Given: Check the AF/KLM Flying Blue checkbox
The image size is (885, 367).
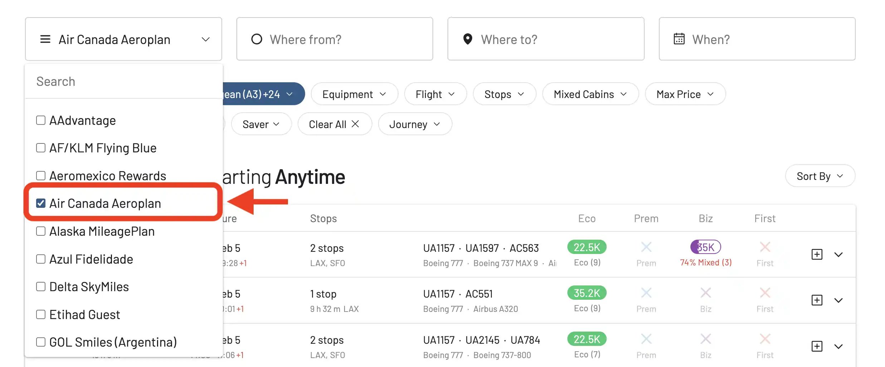Looking at the screenshot, I should (41, 148).
